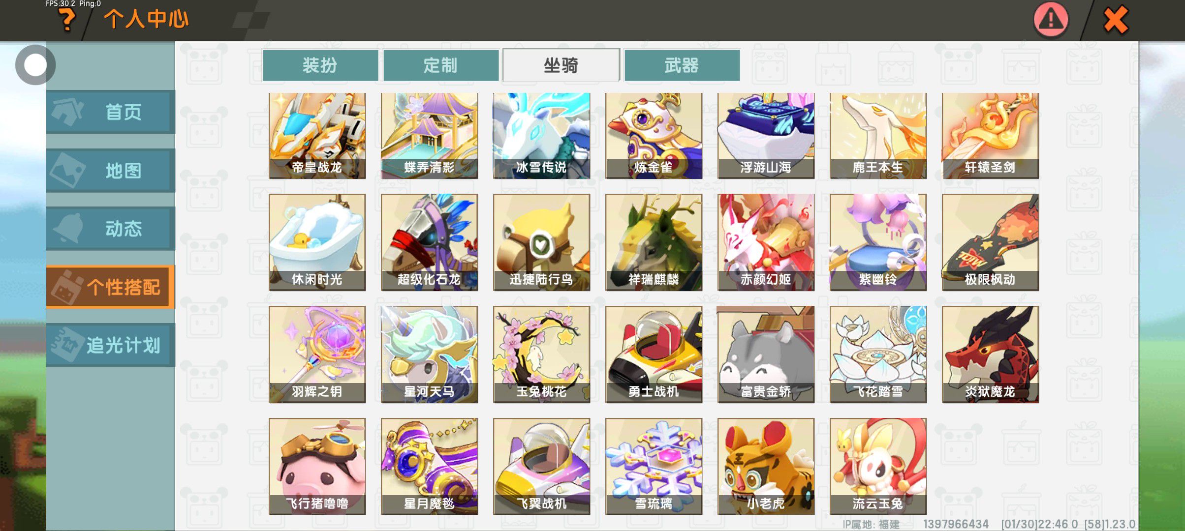The height and width of the screenshot is (531, 1185).
Task: Open the 地图 sidebar section
Action: (110, 171)
